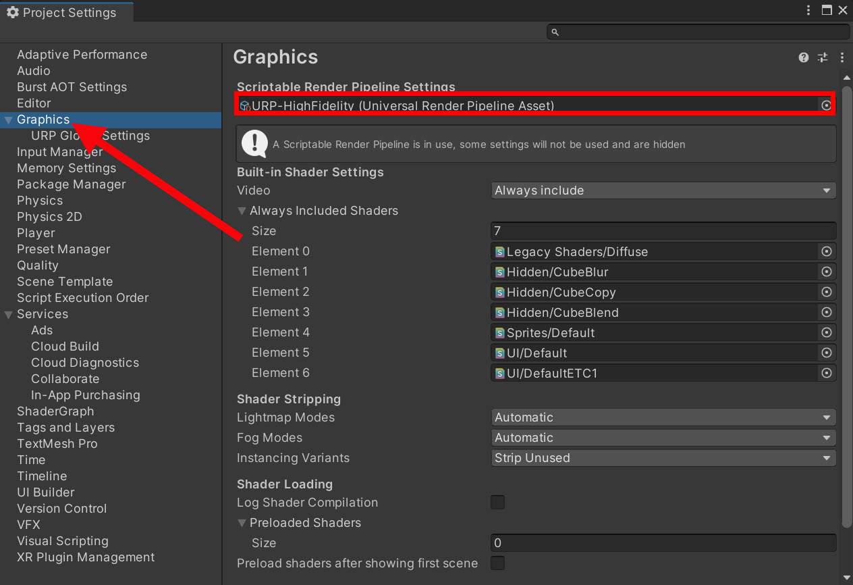The image size is (853, 585).
Task: Click object picker for Legacy Shaders/Diffuse
Action: [826, 251]
